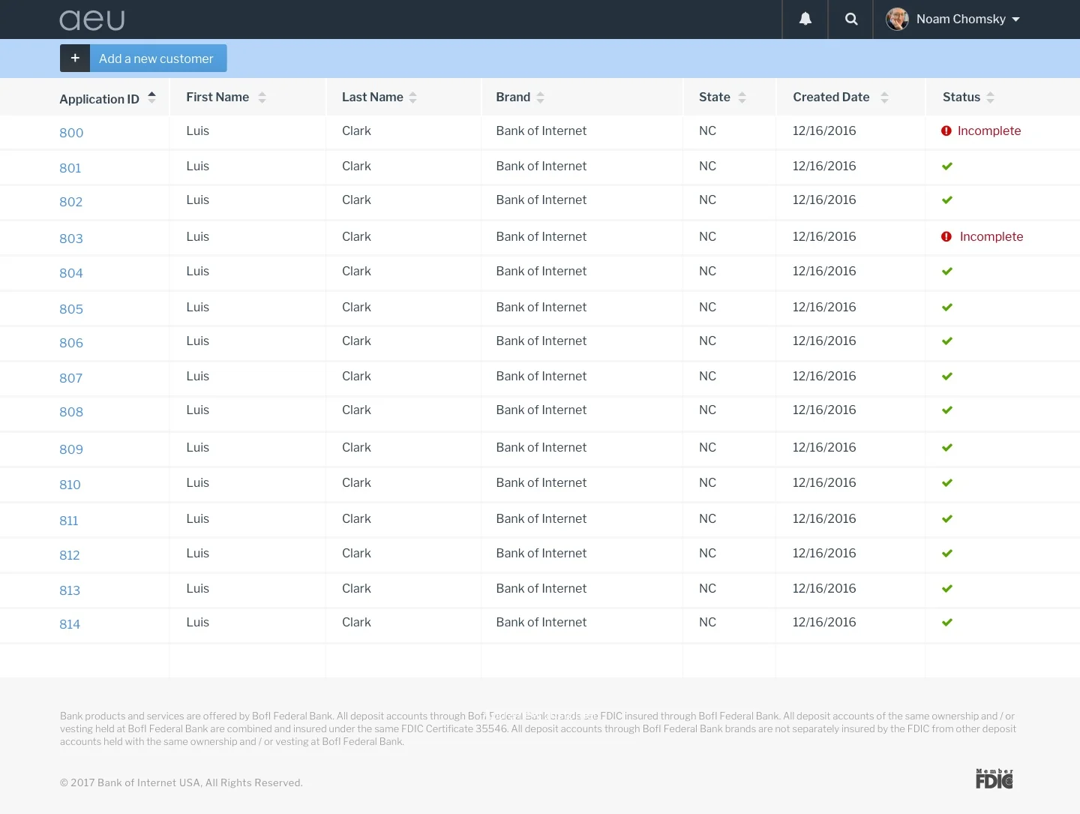Sort the Created Date column arrows
Image resolution: width=1080 pixels, height=814 pixels.
(884, 97)
